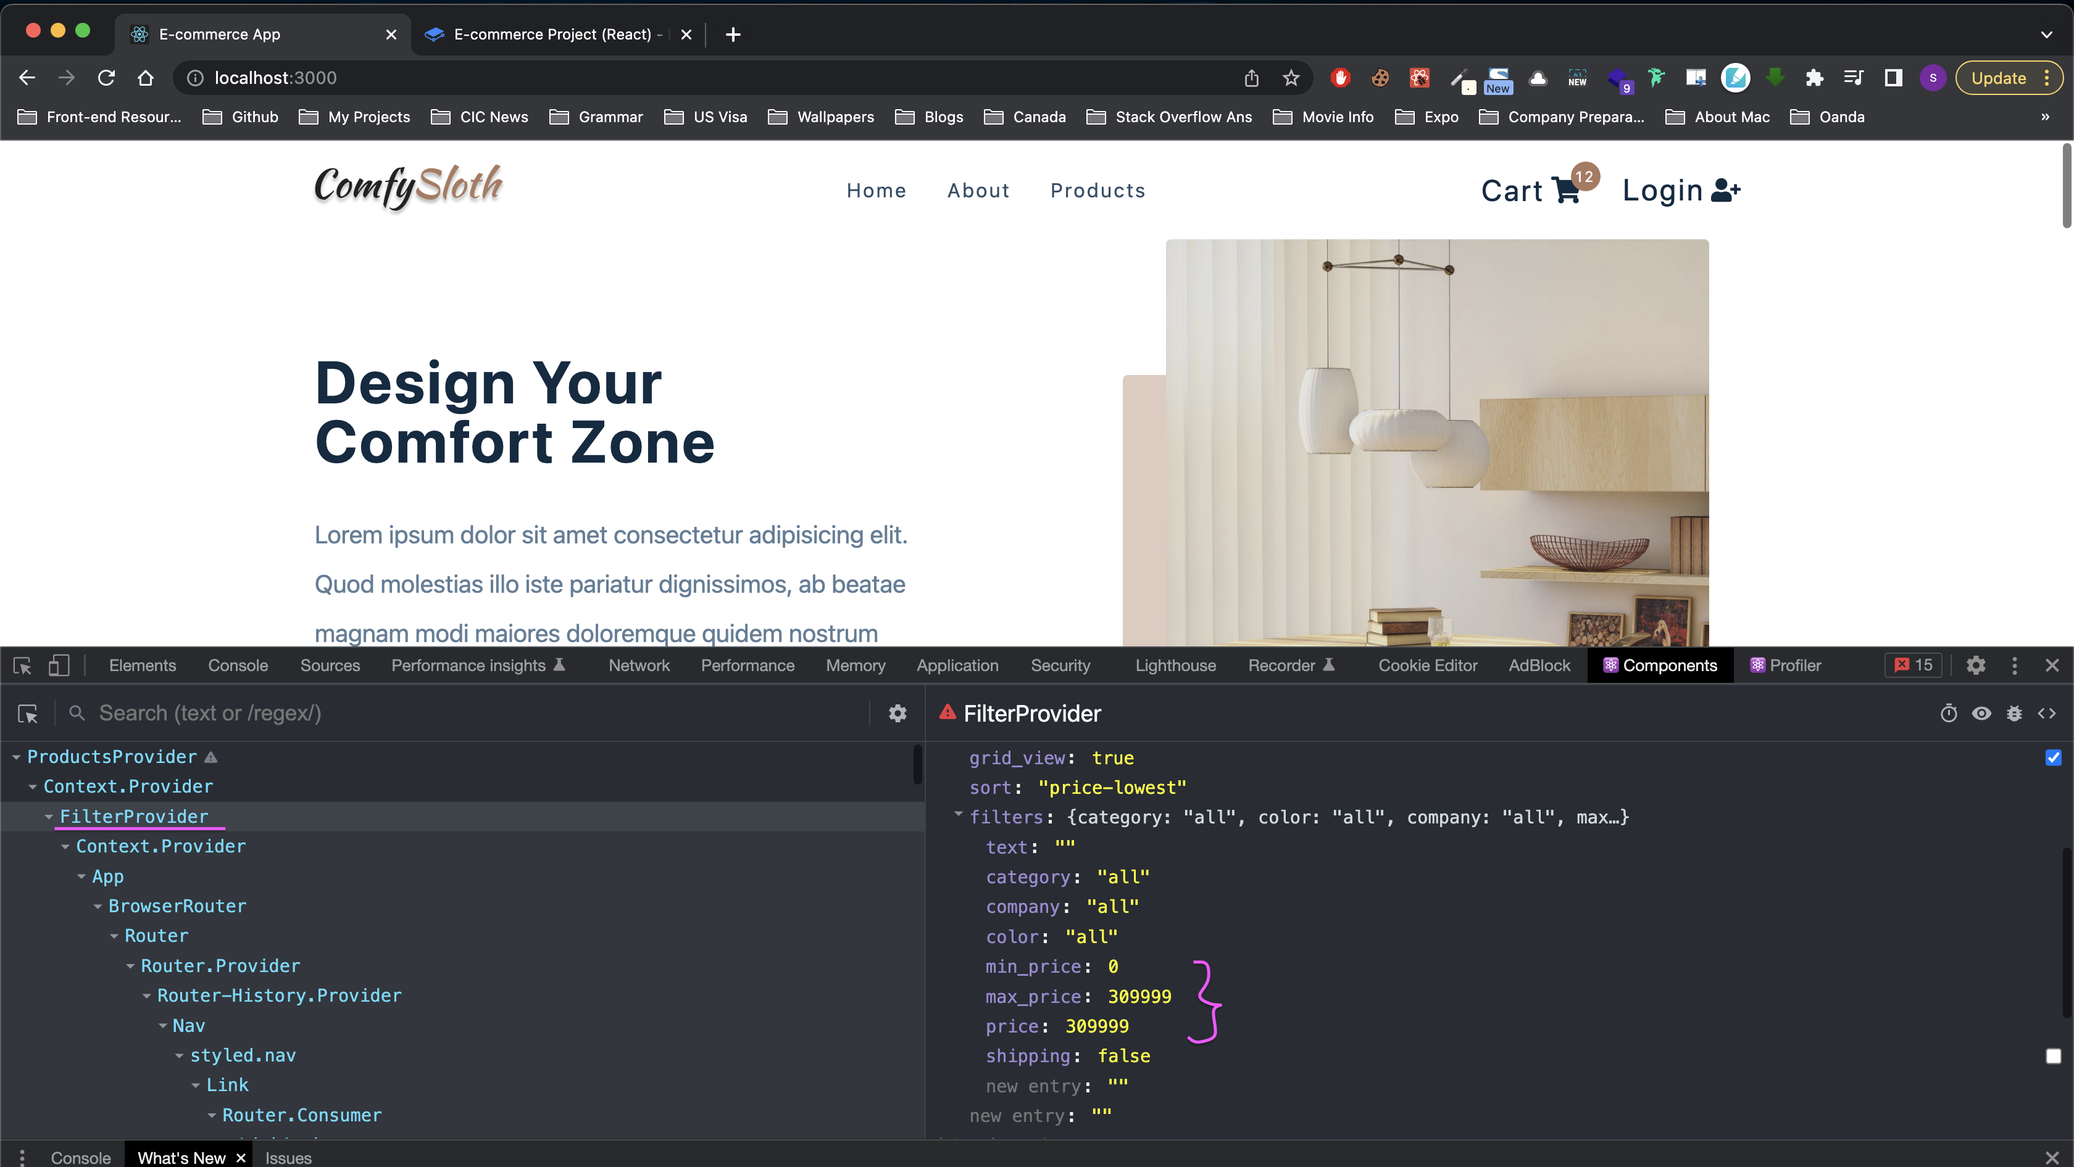Collapse the ProductsProvider tree node
The height and width of the screenshot is (1167, 2074).
(16, 757)
